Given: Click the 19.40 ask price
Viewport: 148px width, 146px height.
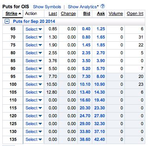Looking at the screenshot, I should click(100, 100).
